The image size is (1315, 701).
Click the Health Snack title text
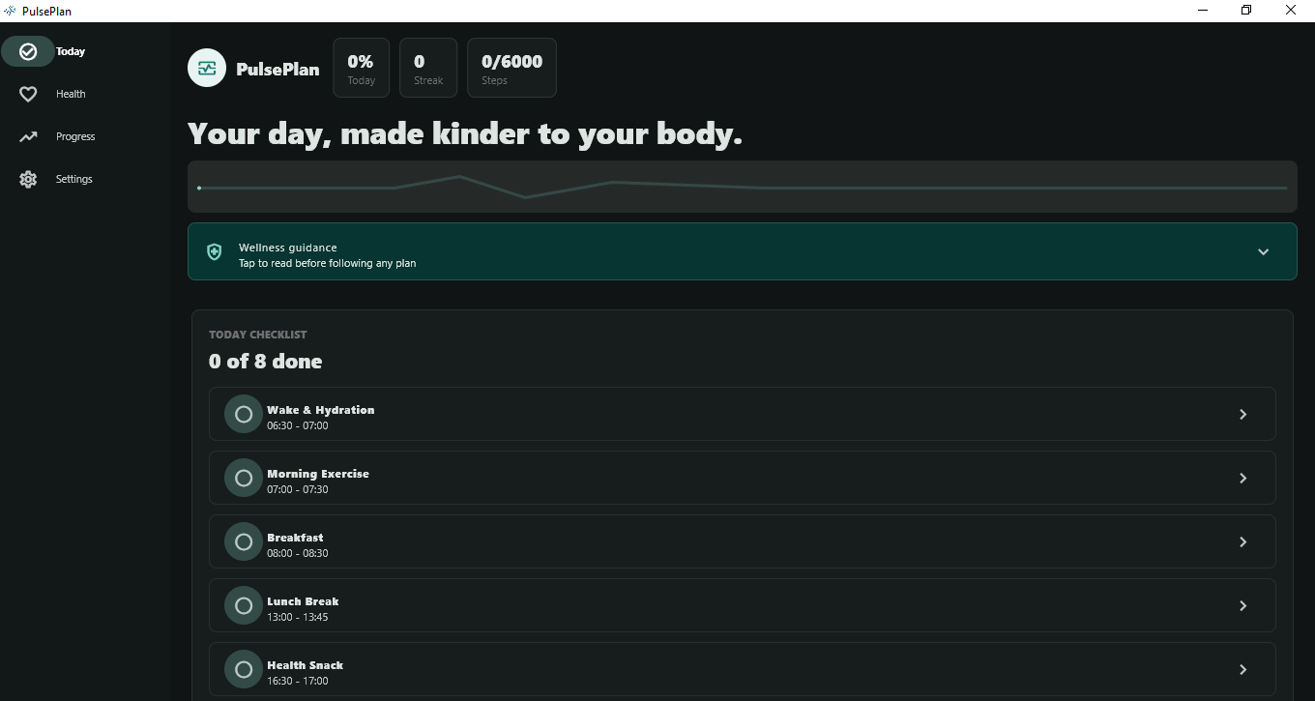[x=306, y=665]
